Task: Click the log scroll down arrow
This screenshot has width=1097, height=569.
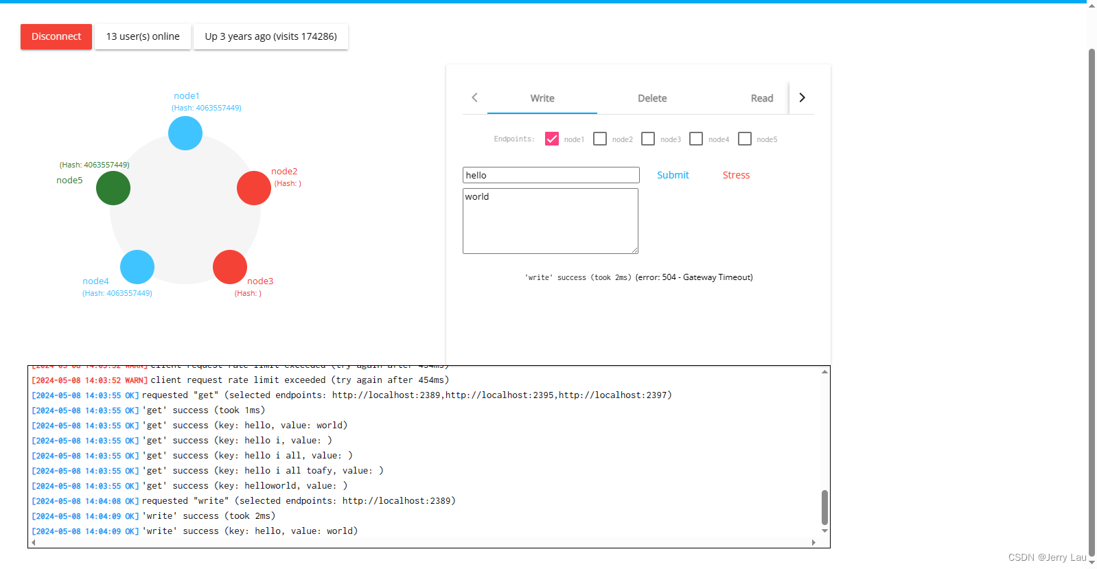Action: 824,531
